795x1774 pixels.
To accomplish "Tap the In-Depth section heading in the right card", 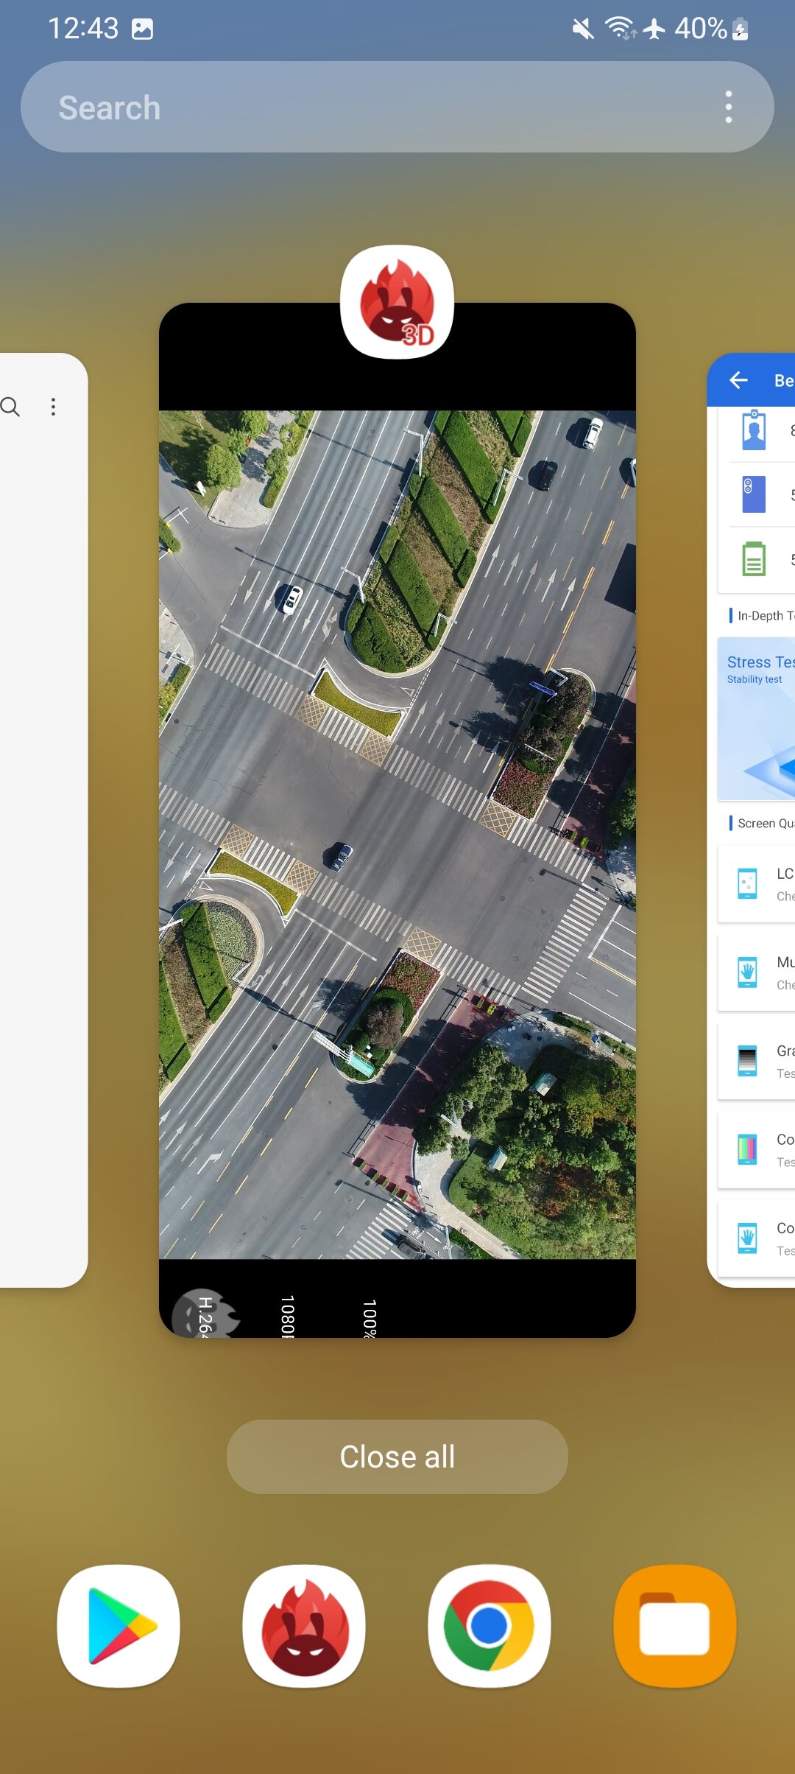I will pyautogui.click(x=762, y=615).
